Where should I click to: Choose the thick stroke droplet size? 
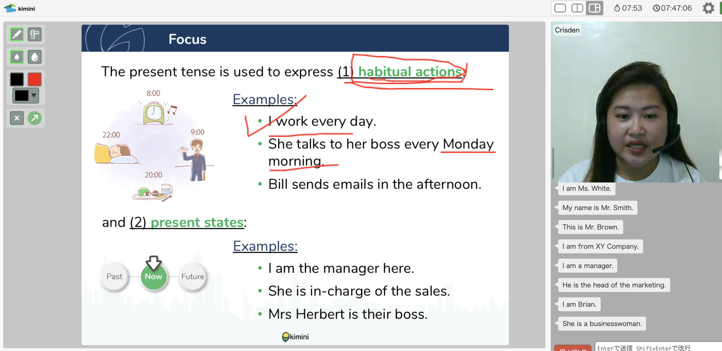pyautogui.click(x=34, y=57)
